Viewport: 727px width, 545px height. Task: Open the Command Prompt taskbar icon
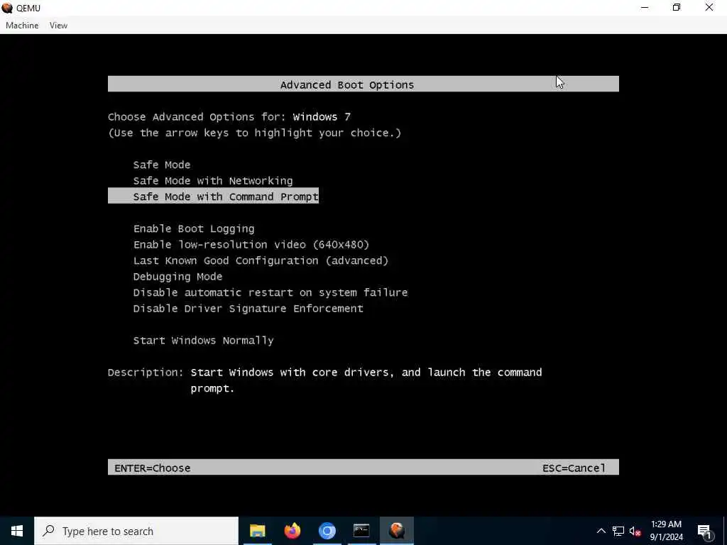[361, 531]
